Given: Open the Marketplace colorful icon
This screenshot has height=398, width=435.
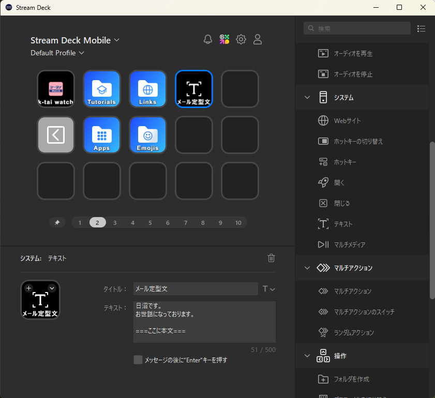Looking at the screenshot, I should pyautogui.click(x=224, y=39).
